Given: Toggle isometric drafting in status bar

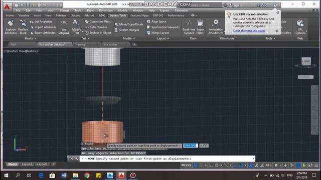Looking at the screenshot, I should click(226, 165).
